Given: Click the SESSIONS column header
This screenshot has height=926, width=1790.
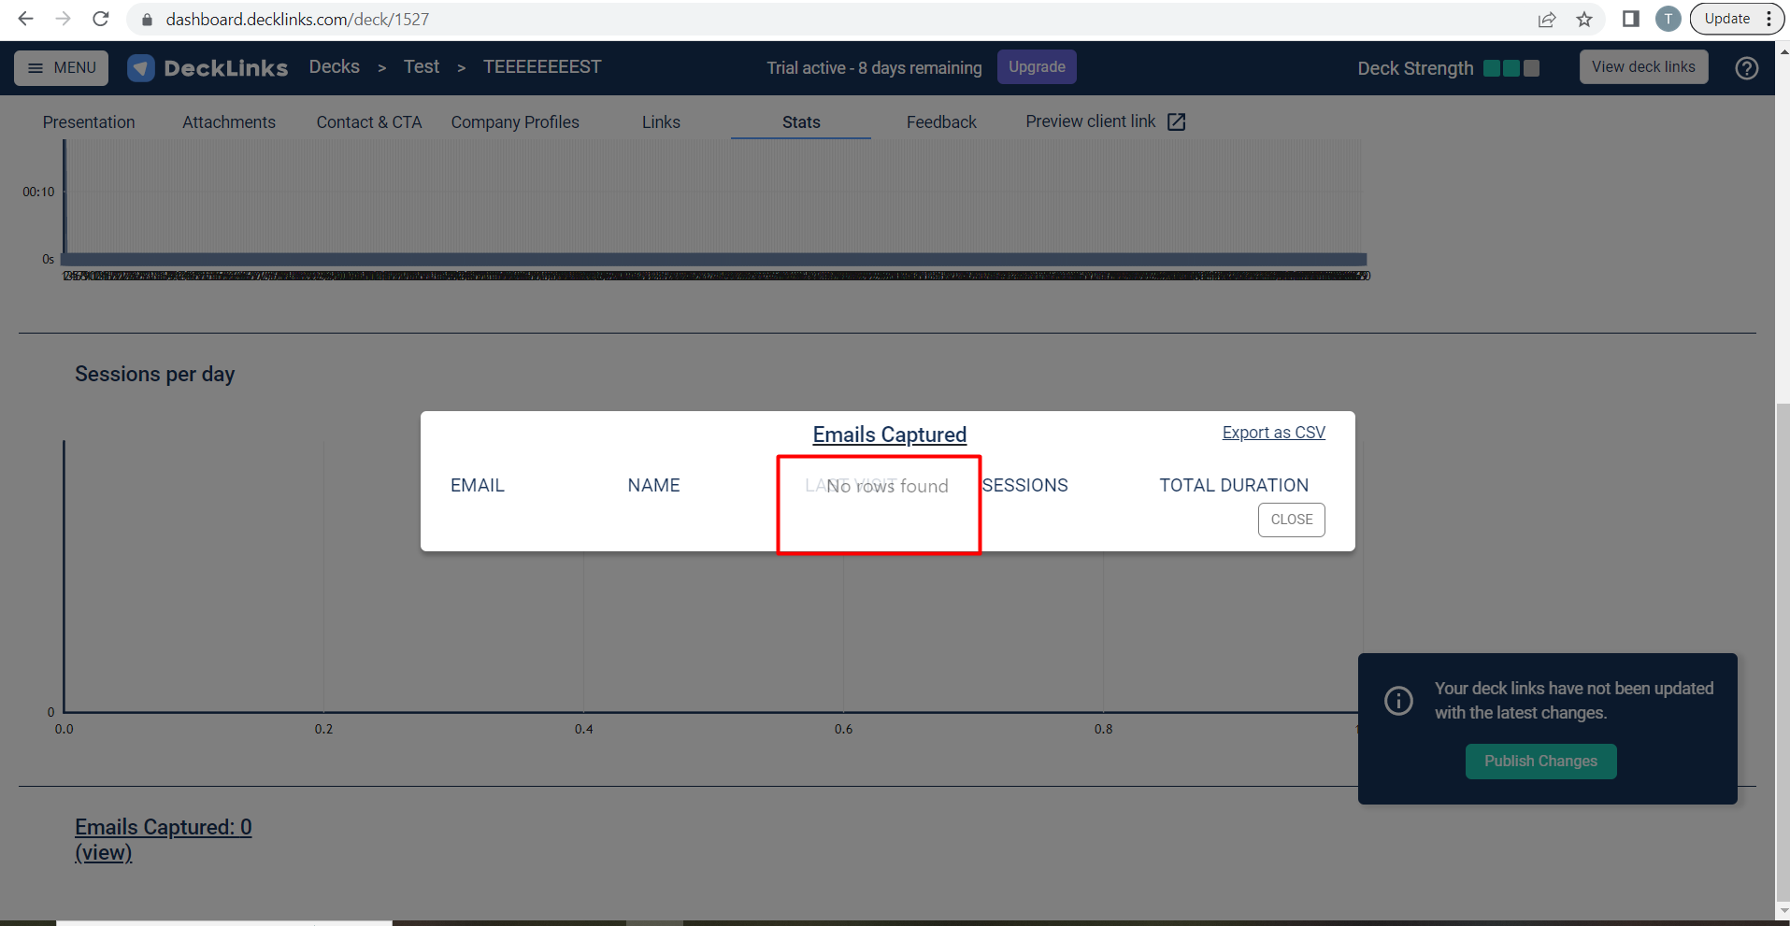Looking at the screenshot, I should click(x=1025, y=485).
